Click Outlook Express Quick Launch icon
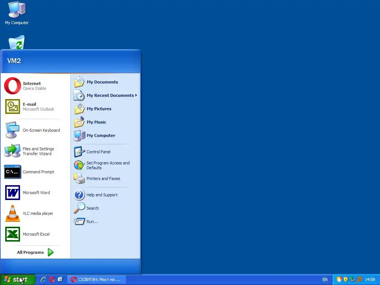Screen dimensions: 380x285 (60, 279)
